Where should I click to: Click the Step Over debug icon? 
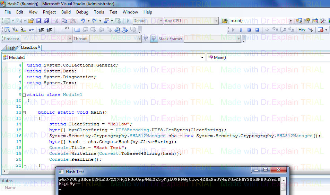point(283,30)
